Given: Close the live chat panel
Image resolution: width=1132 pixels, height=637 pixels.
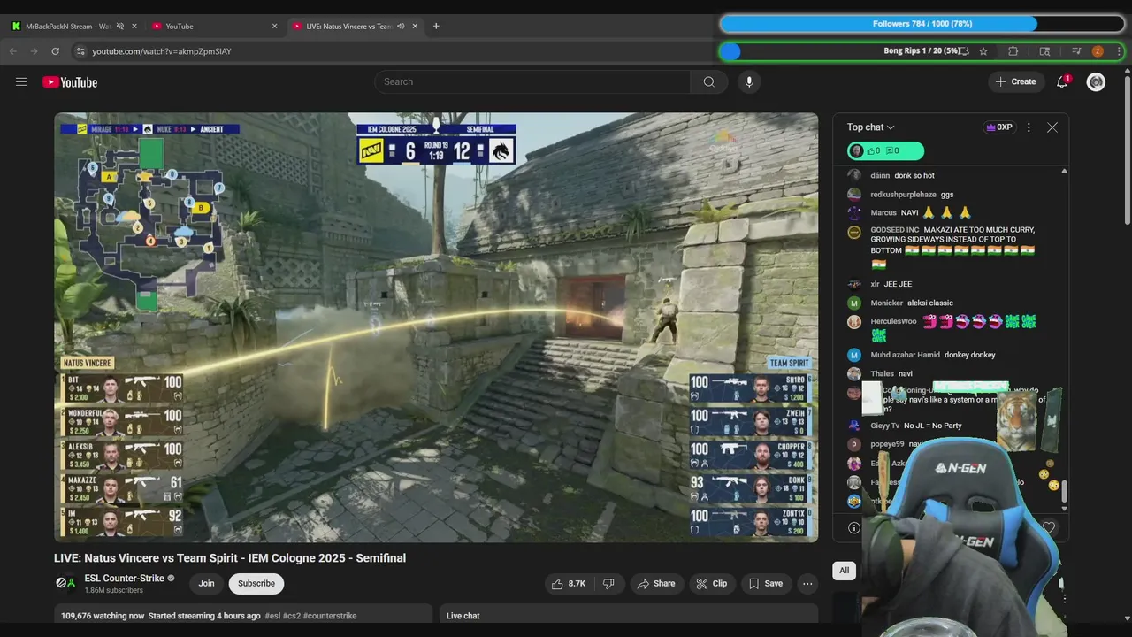Looking at the screenshot, I should 1052,127.
